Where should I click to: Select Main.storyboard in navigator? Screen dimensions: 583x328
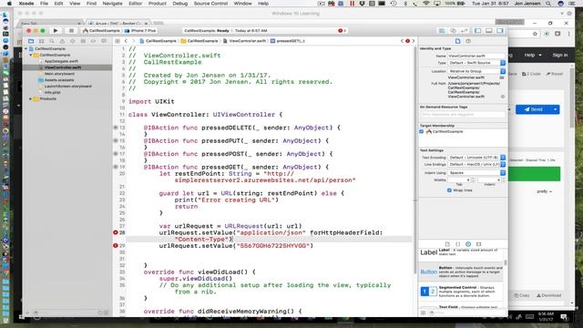tap(59, 74)
